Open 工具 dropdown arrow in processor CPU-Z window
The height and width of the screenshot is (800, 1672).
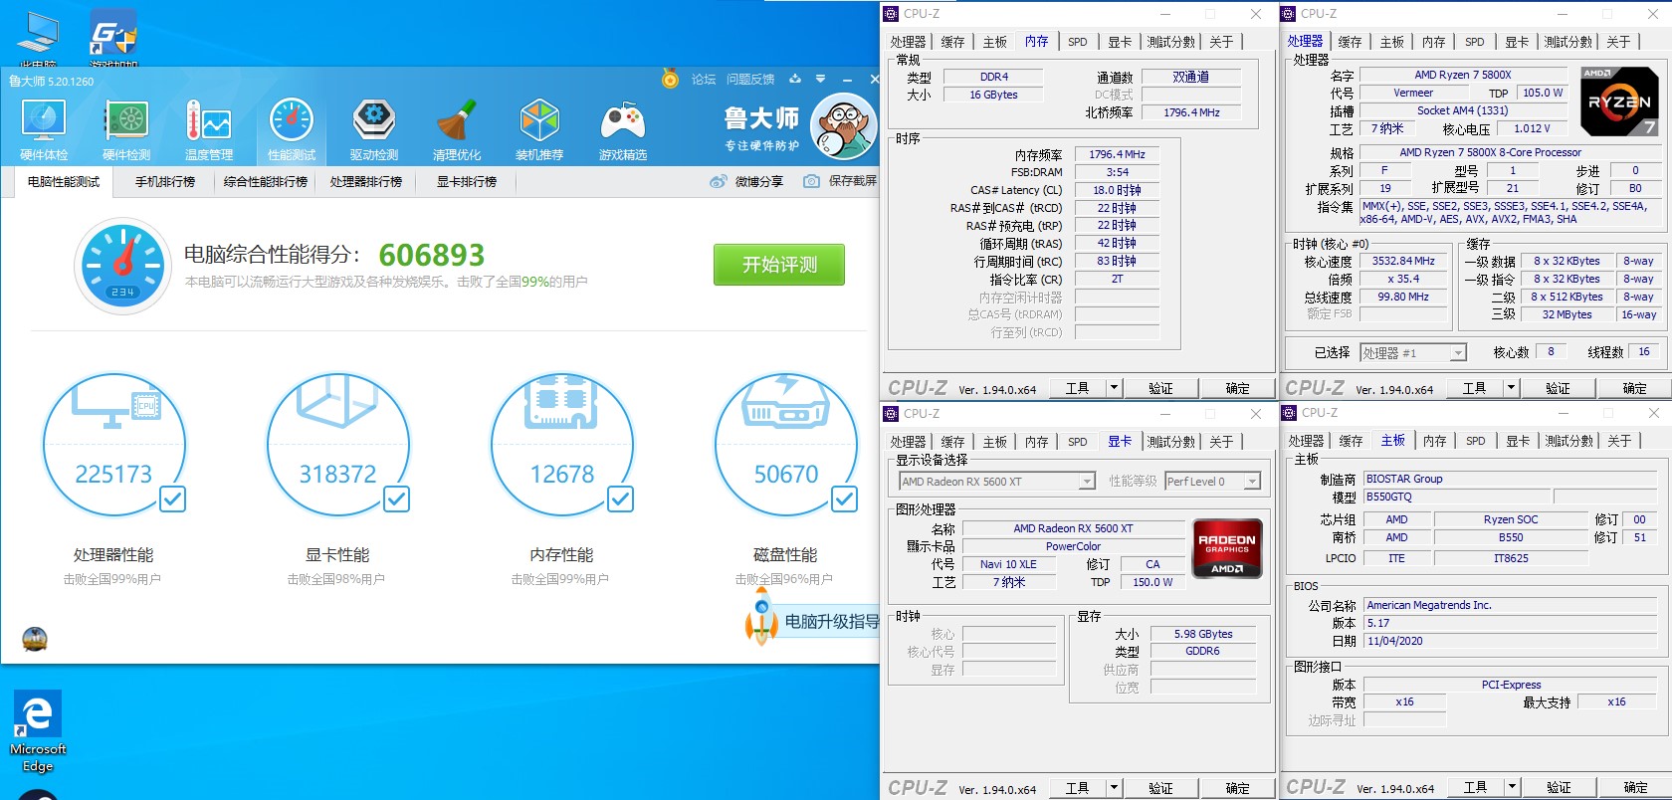tap(1511, 388)
